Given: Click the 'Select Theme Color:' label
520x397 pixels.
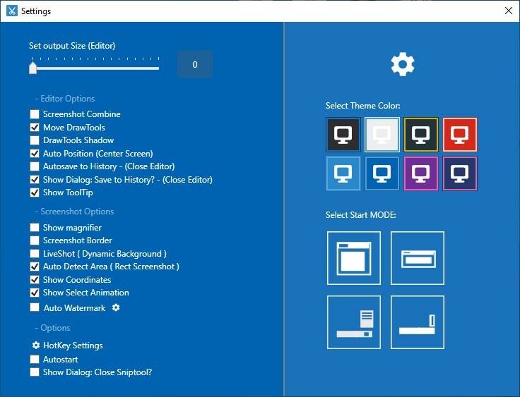Looking at the screenshot, I should [363, 106].
